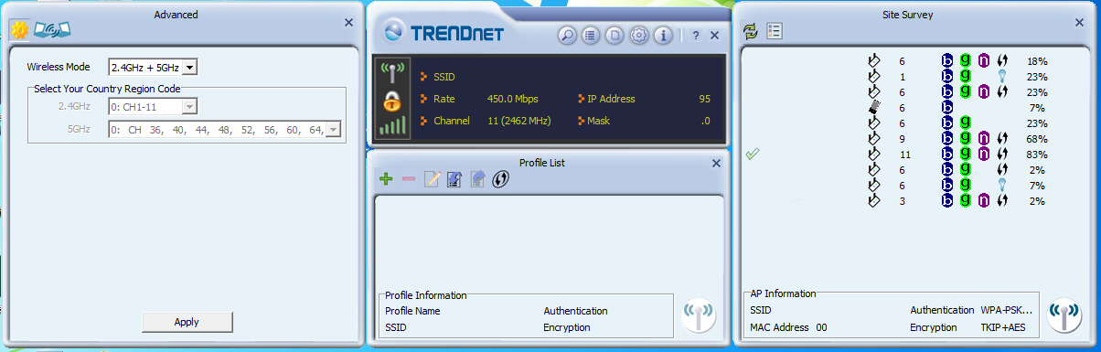Image resolution: width=1101 pixels, height=352 pixels.
Task: Click the round connect antenna button in Profile List
Action: [699, 316]
